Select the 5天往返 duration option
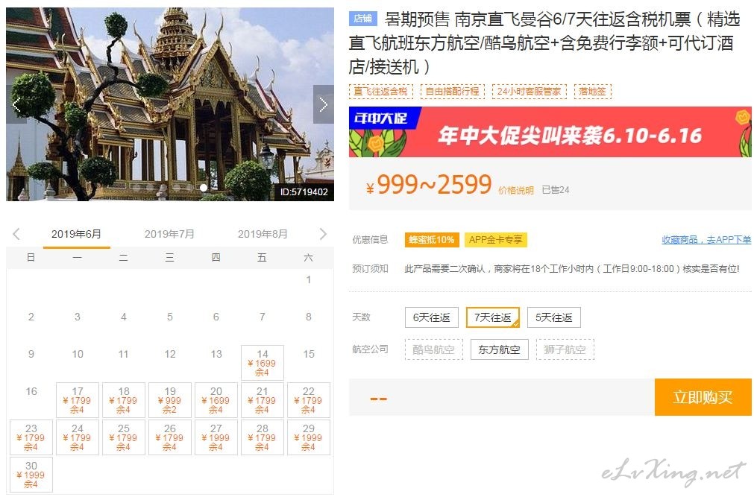The width and height of the screenshot is (754, 497). (x=554, y=317)
